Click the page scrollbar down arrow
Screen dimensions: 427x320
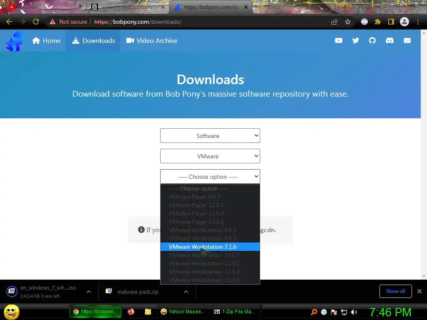[x=424, y=277]
